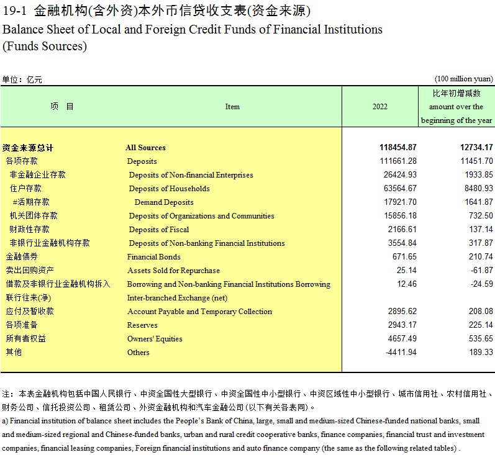The height and width of the screenshot is (455, 495).
Task: Select the Financial Bonds label
Action: [154, 257]
